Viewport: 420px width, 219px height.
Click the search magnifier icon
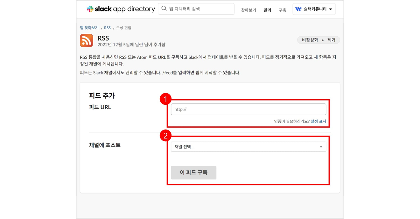pyautogui.click(x=164, y=9)
